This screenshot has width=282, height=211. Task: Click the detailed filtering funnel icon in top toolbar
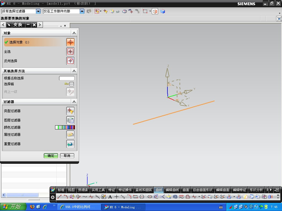(105, 11)
